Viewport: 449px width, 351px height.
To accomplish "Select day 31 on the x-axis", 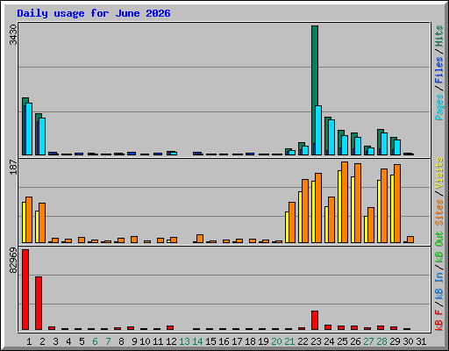I will [x=421, y=341].
